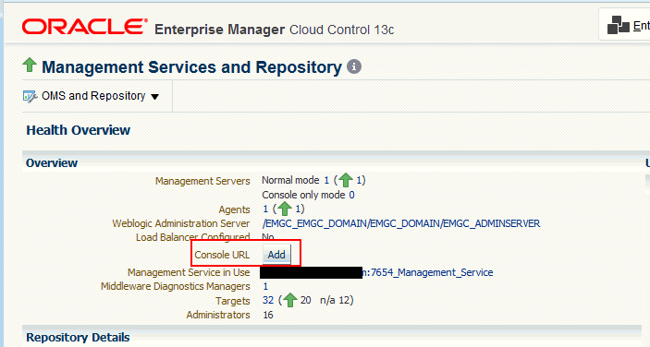
Task: Open the Enterprise menu icon
Action: tap(618, 25)
